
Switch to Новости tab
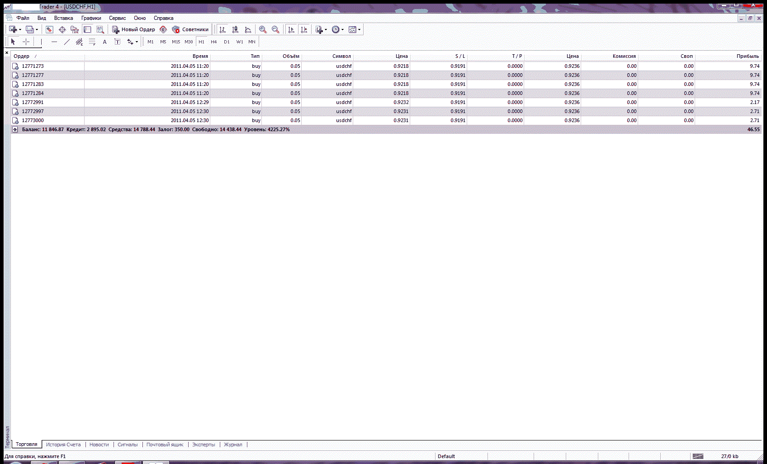tap(99, 445)
